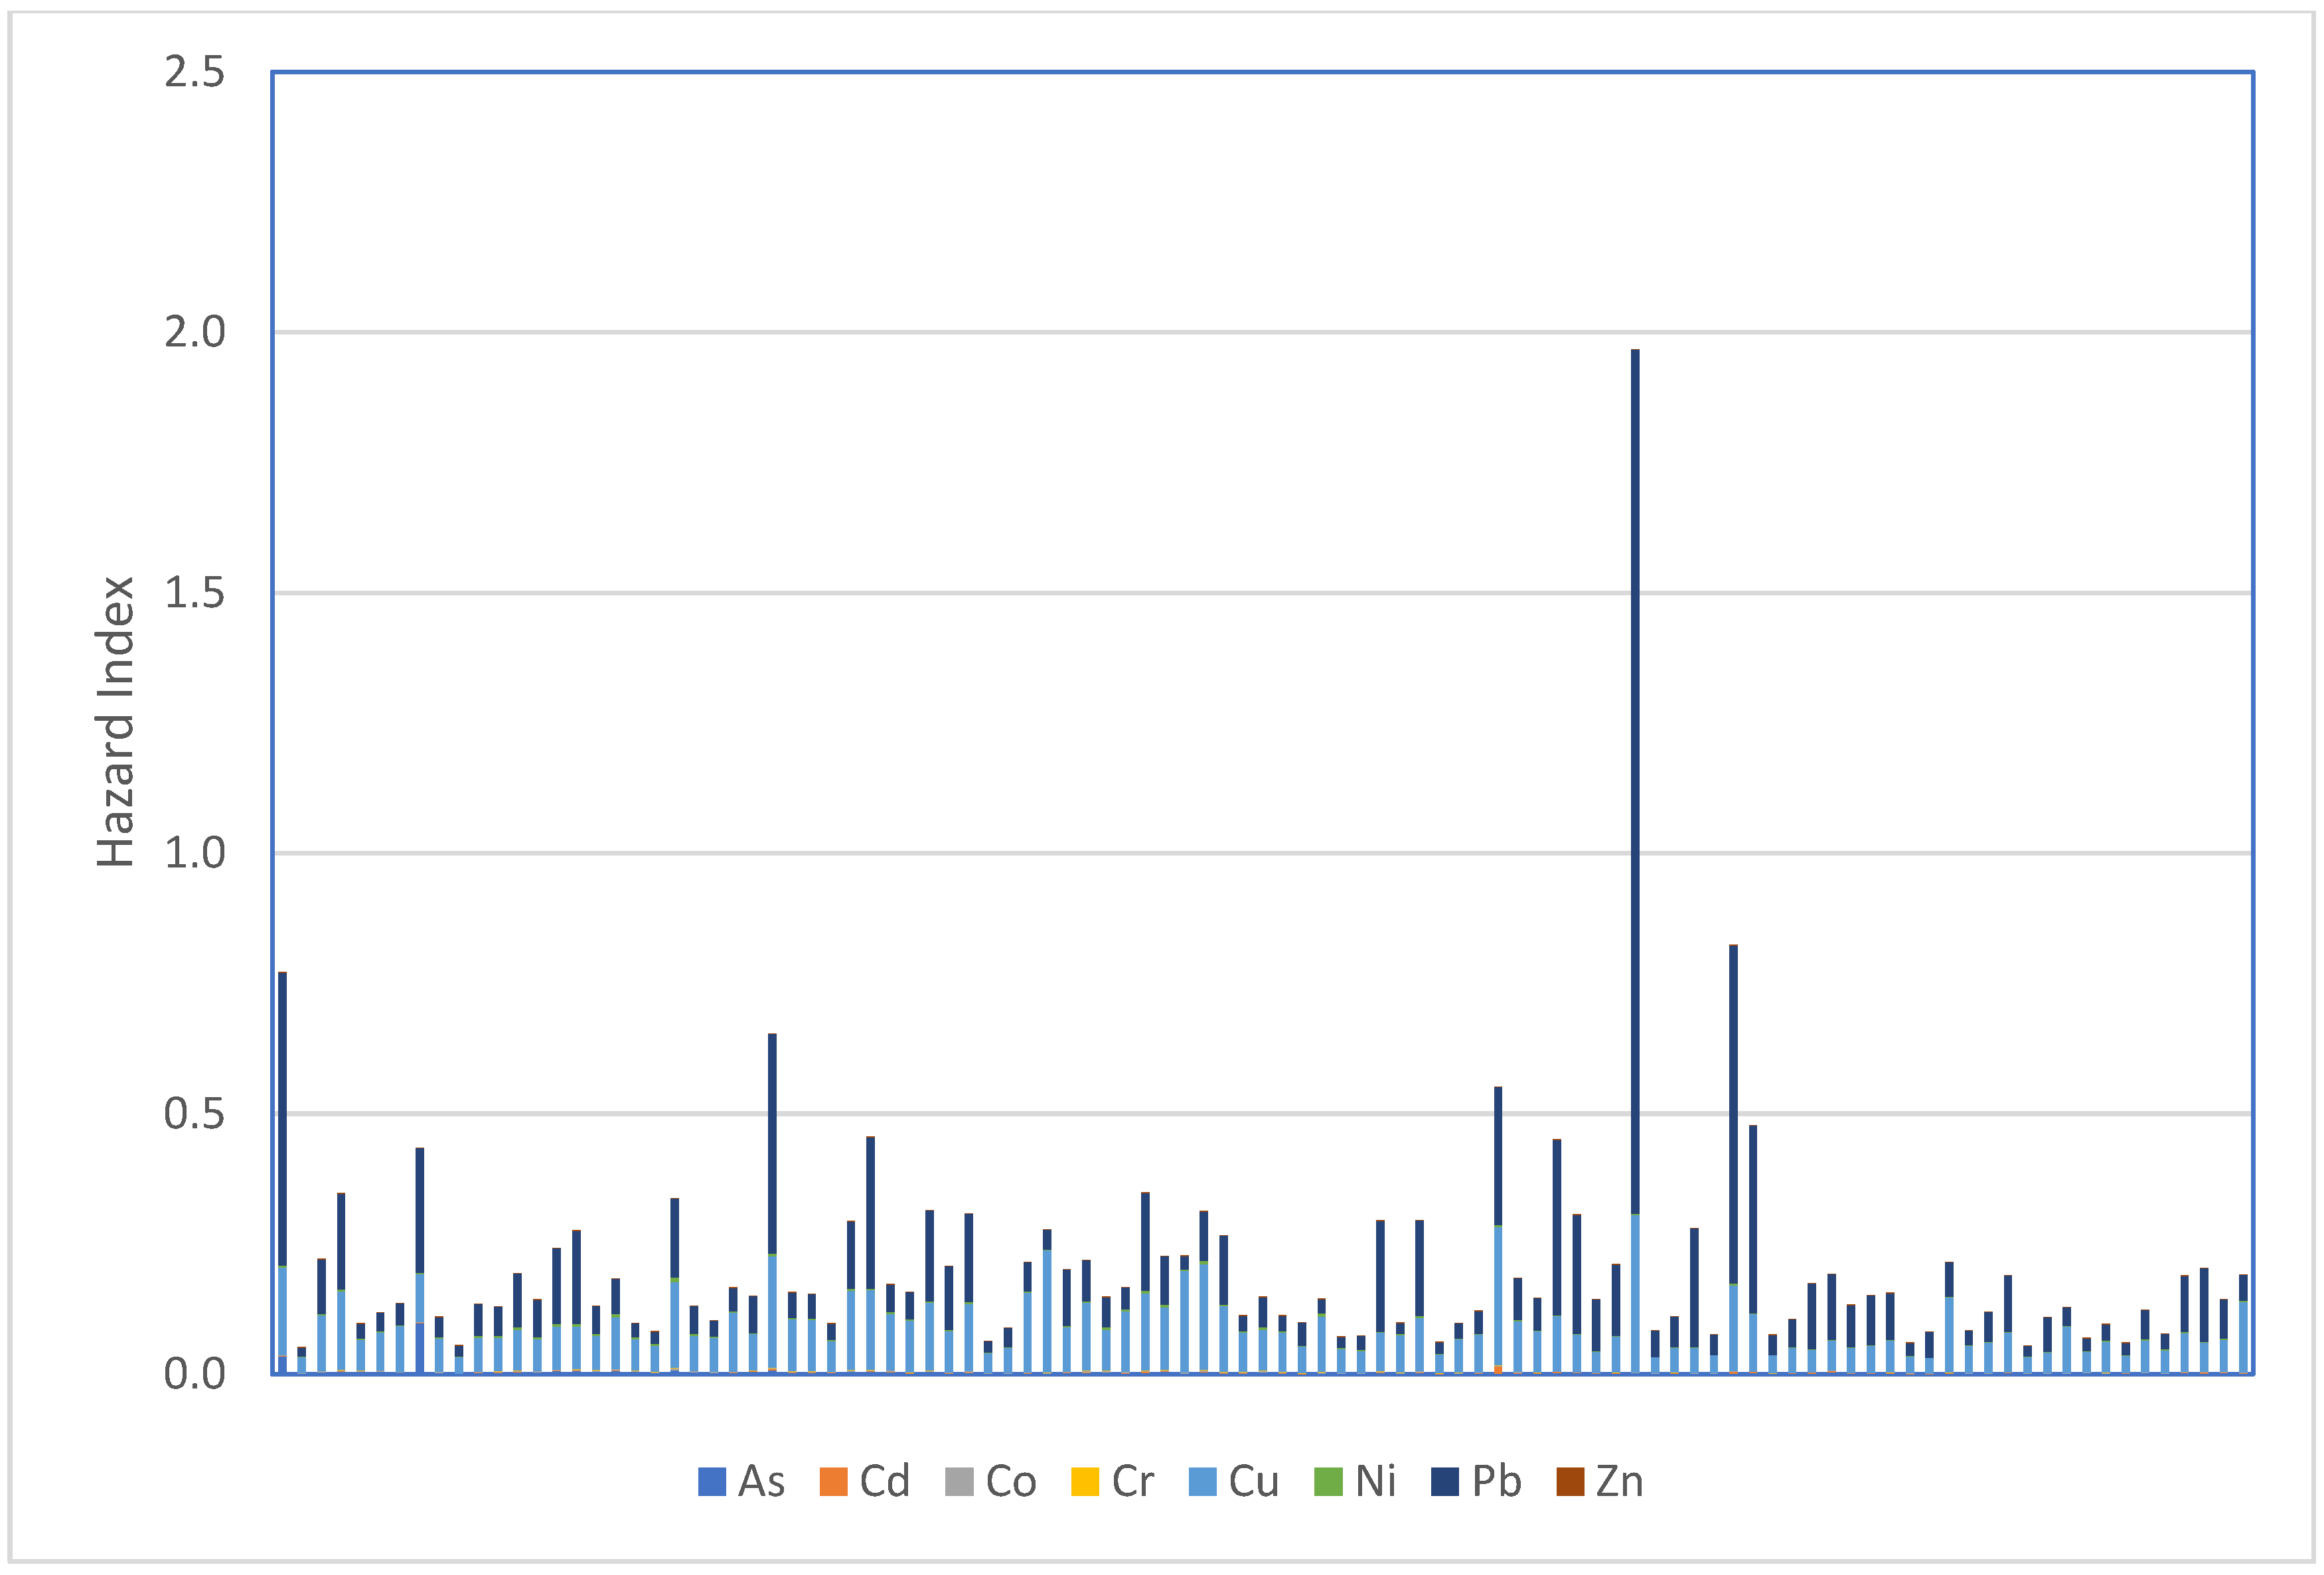Click the 2.0 y-axis label
This screenshot has height=1575, width=2324.
195,332
